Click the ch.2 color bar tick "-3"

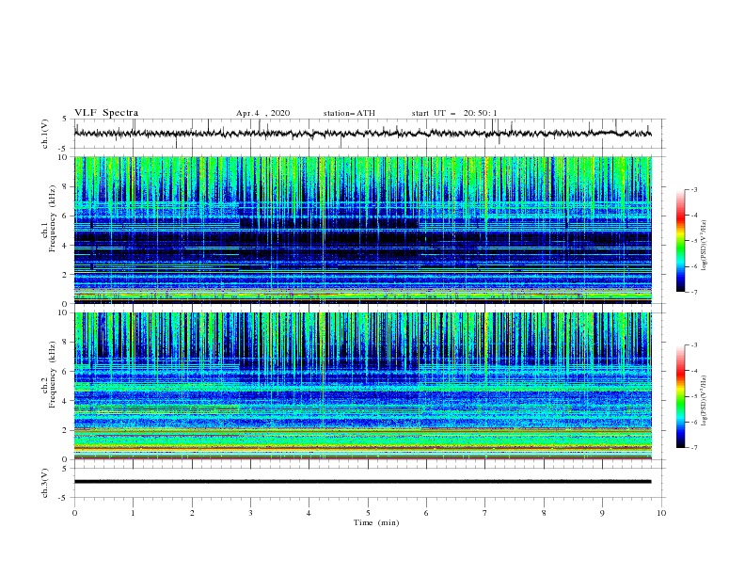pos(693,345)
